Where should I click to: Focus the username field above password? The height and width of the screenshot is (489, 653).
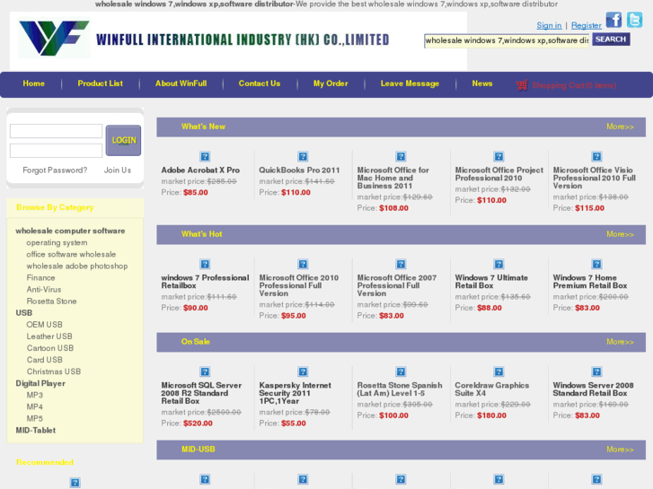[56, 131]
